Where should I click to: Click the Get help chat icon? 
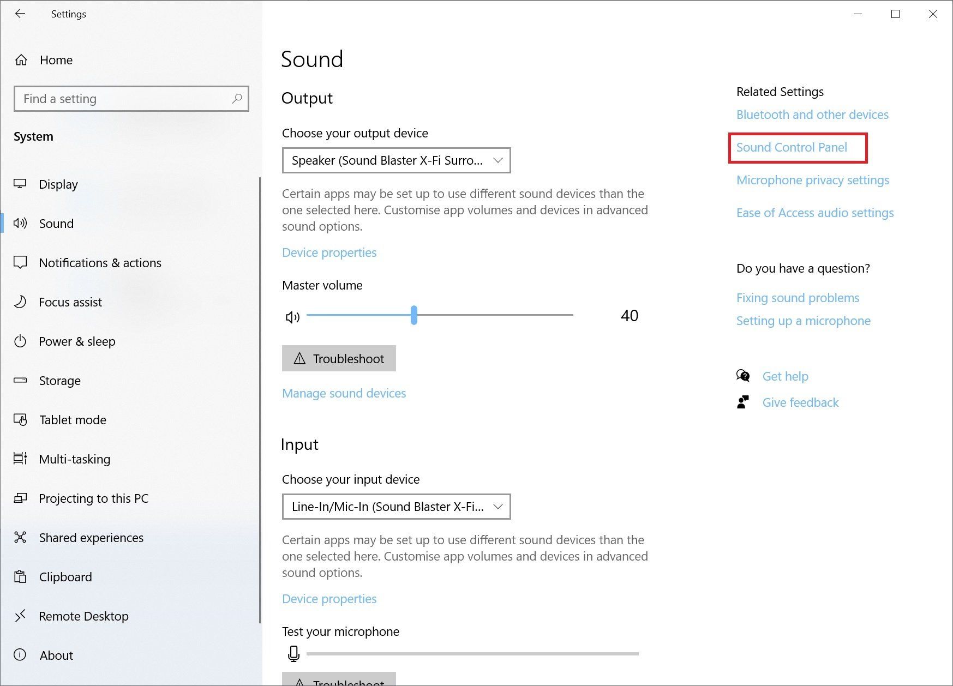click(743, 376)
